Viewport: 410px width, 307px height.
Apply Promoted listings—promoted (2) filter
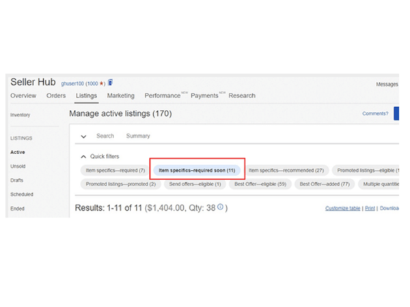click(121, 184)
